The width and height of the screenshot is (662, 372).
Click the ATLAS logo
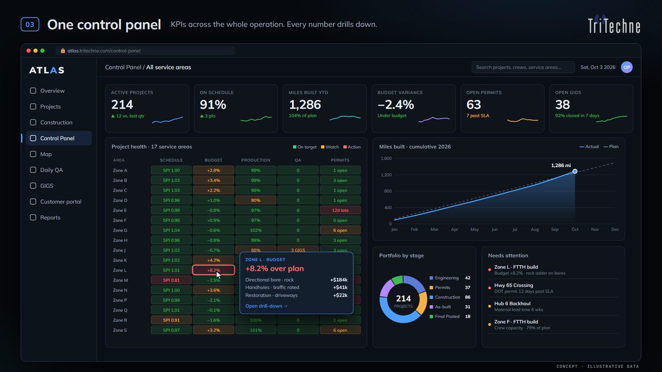tap(47, 70)
